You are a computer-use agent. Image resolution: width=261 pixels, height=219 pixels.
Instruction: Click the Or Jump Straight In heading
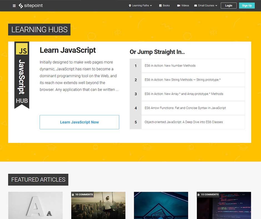(157, 52)
